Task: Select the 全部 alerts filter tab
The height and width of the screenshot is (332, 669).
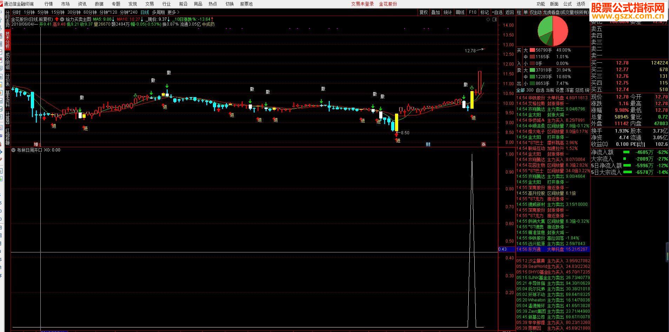Action: tap(521, 90)
